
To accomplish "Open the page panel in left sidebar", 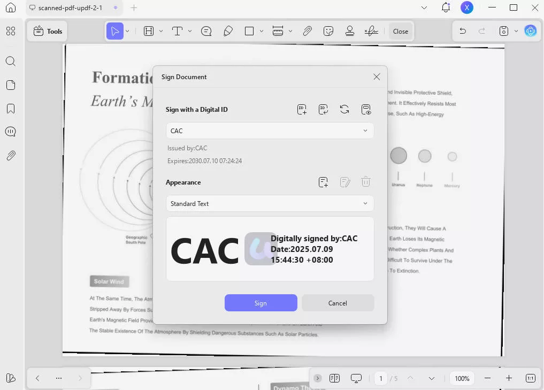I will pyautogui.click(x=11, y=85).
